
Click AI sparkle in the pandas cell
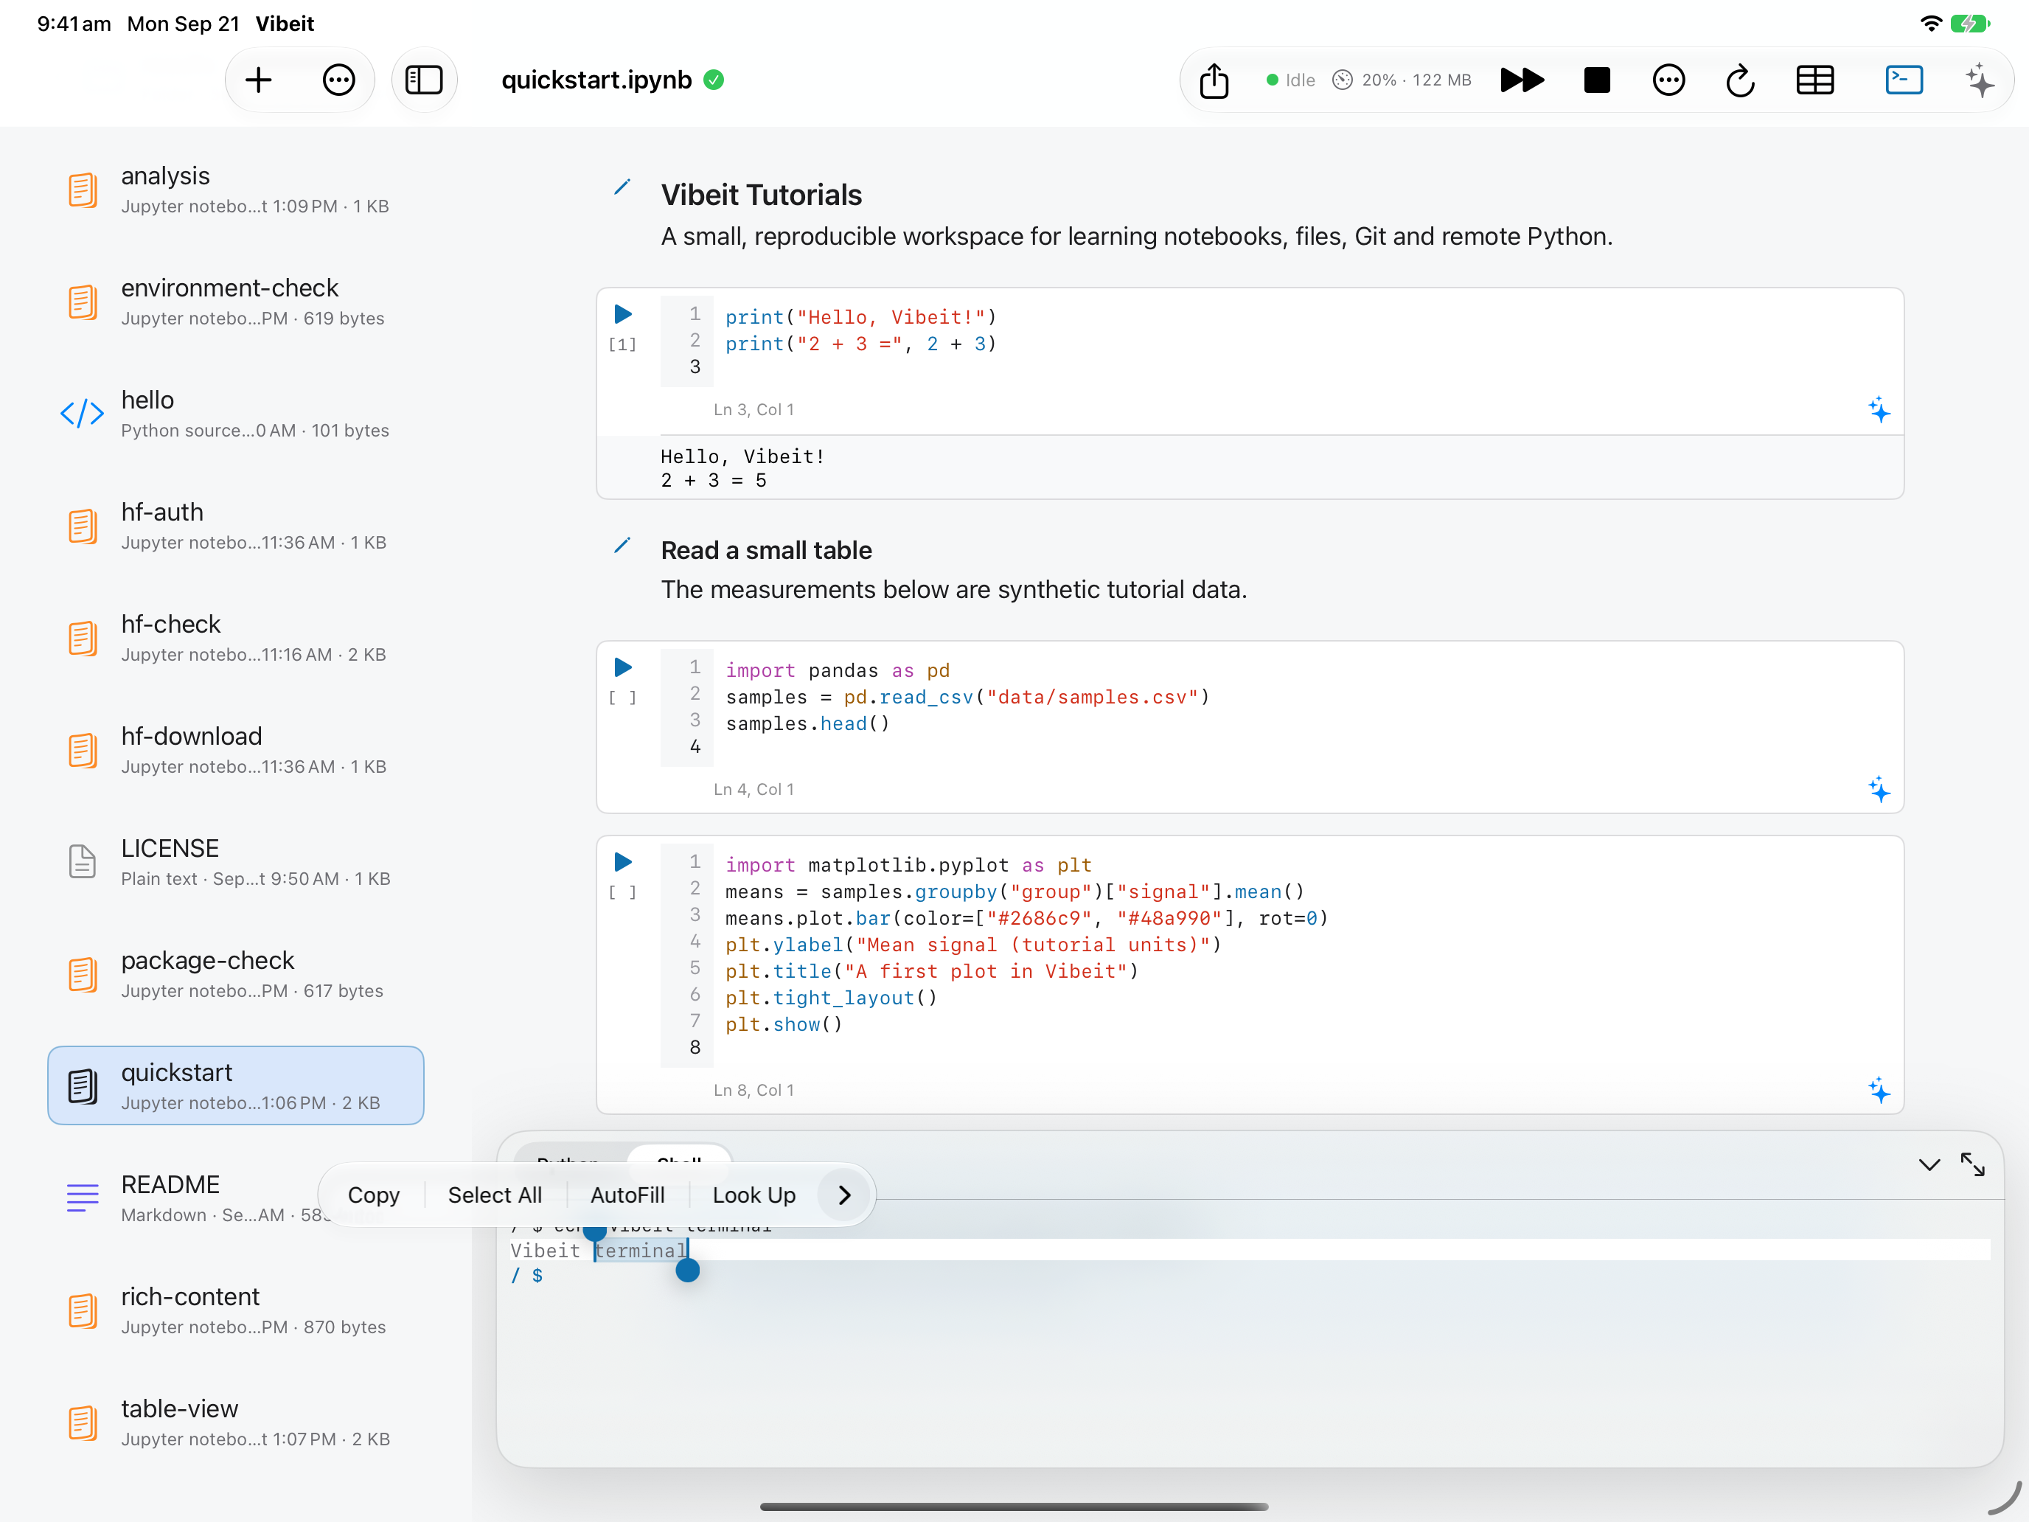point(1879,789)
